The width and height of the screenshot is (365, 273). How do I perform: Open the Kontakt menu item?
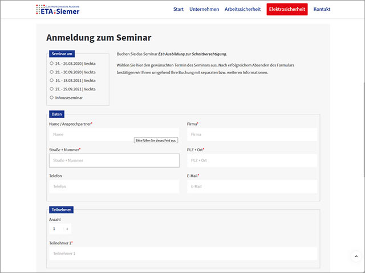pyautogui.click(x=322, y=9)
